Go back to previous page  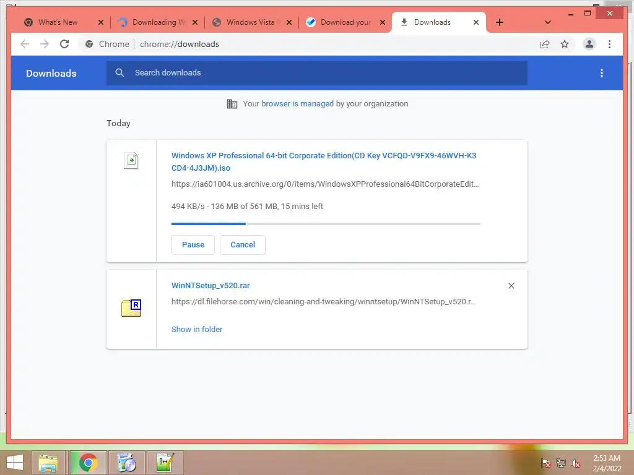pyautogui.click(x=25, y=44)
